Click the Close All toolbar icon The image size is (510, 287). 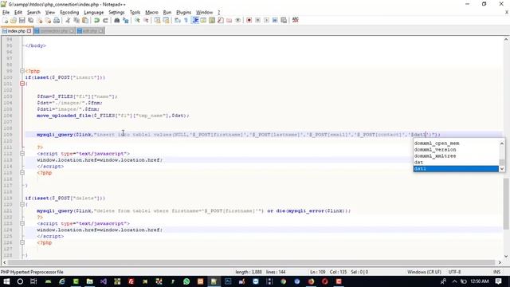click(x=48, y=20)
